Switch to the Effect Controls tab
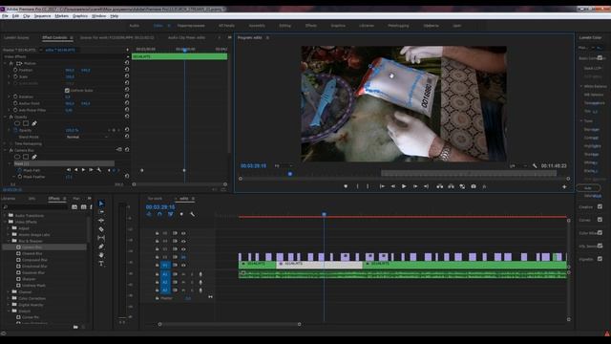This screenshot has height=344, width=611. click(x=54, y=37)
